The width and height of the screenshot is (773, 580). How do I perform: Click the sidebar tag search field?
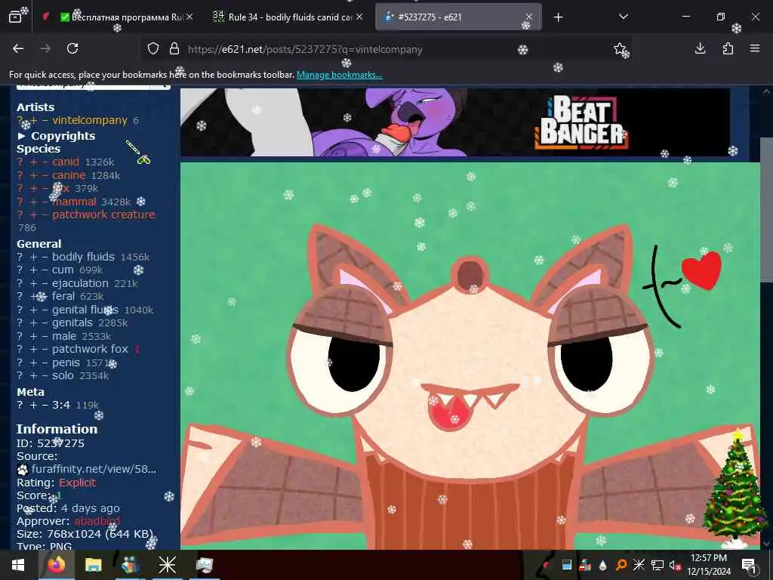83,86
